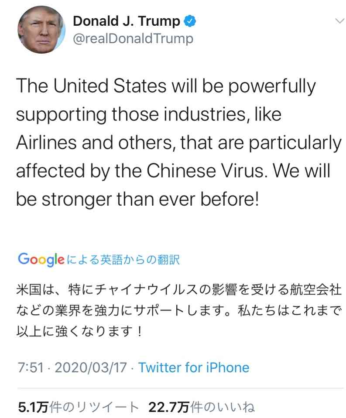Click the 2020/03/17 date
346x418 pixels.
coord(91,367)
